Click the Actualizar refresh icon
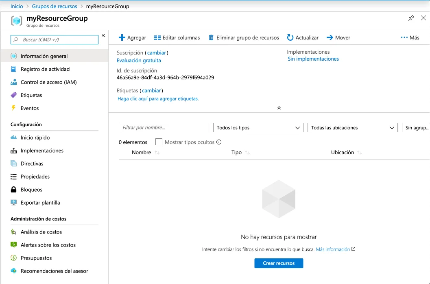 pyautogui.click(x=290, y=37)
